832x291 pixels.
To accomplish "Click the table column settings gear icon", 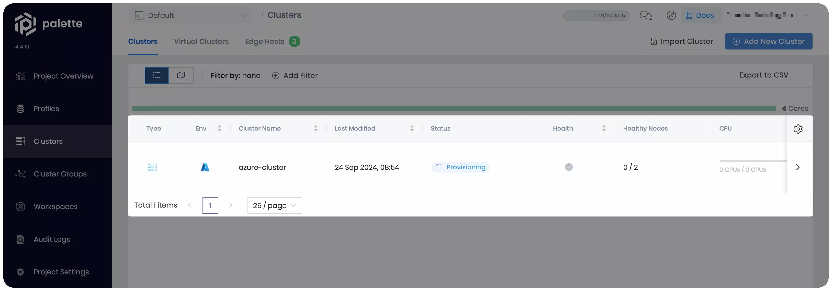I will tap(798, 129).
